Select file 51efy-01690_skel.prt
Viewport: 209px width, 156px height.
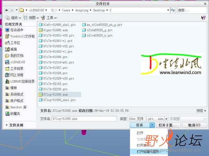57,25
